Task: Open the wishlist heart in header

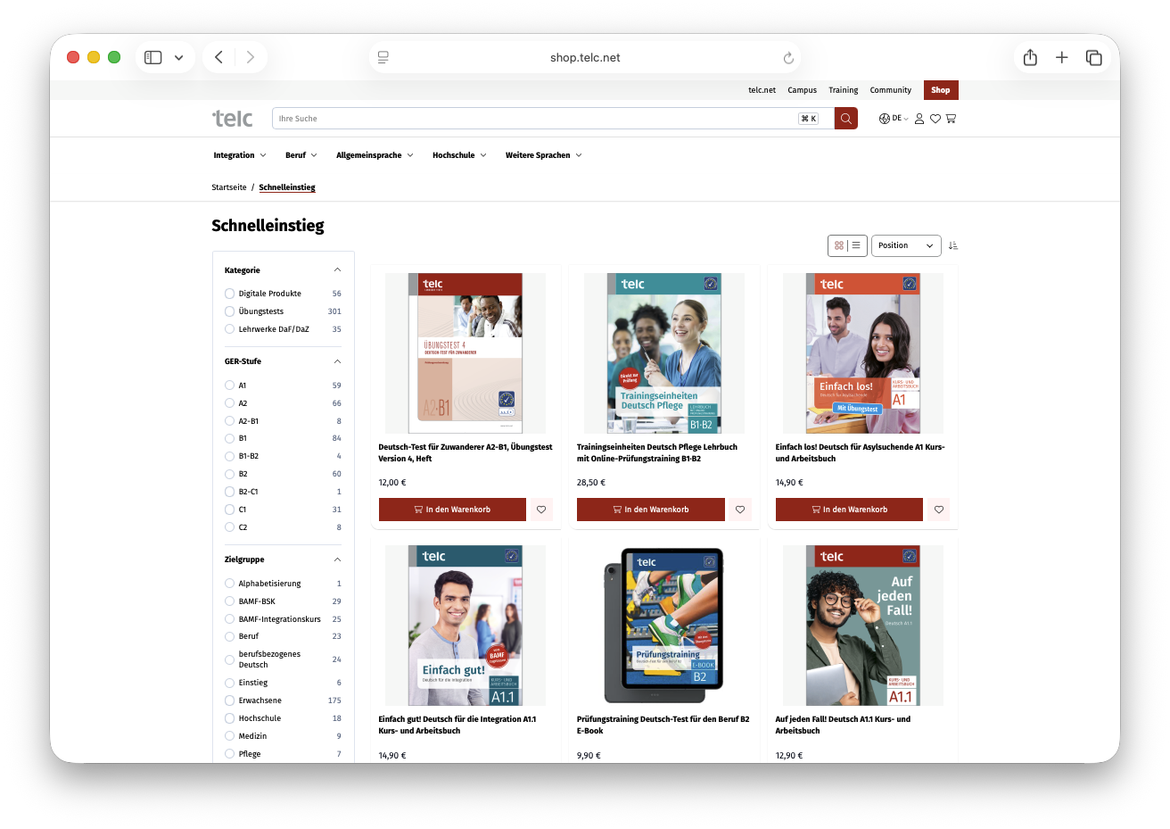Action: pyautogui.click(x=935, y=119)
